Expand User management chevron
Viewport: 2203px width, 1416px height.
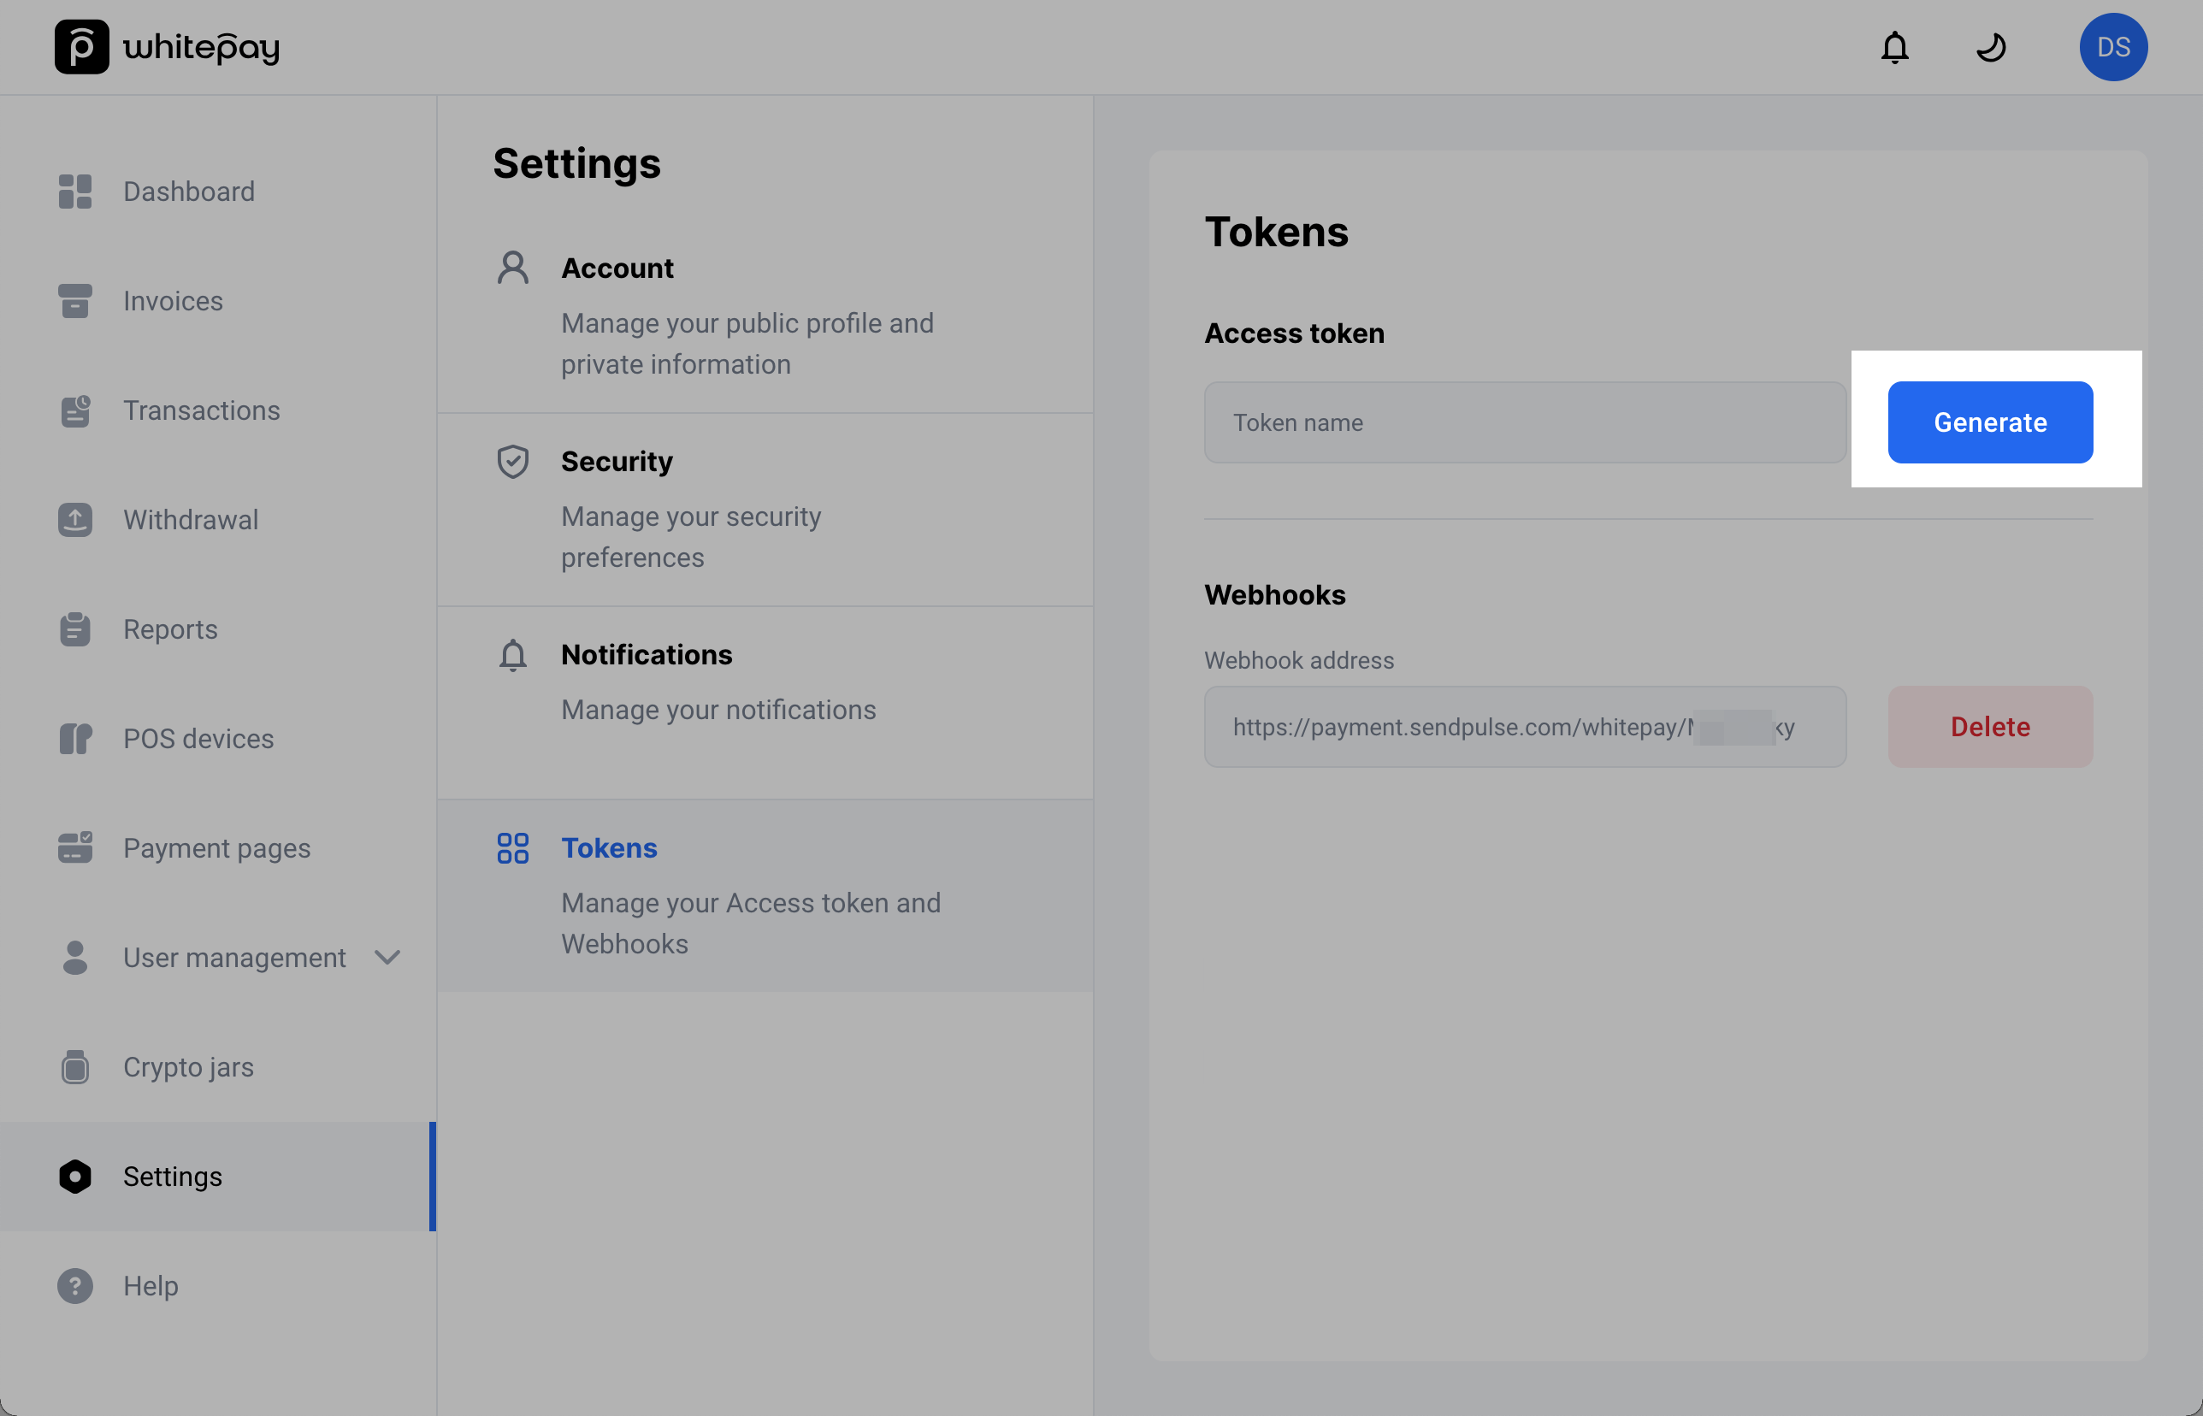(x=388, y=957)
